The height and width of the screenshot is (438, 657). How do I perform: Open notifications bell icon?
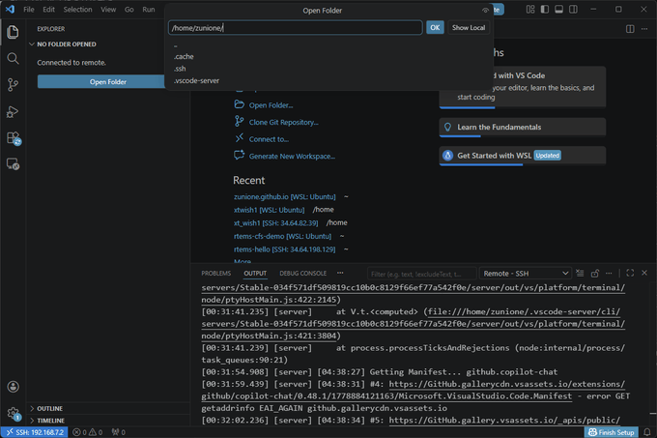pyautogui.click(x=647, y=432)
